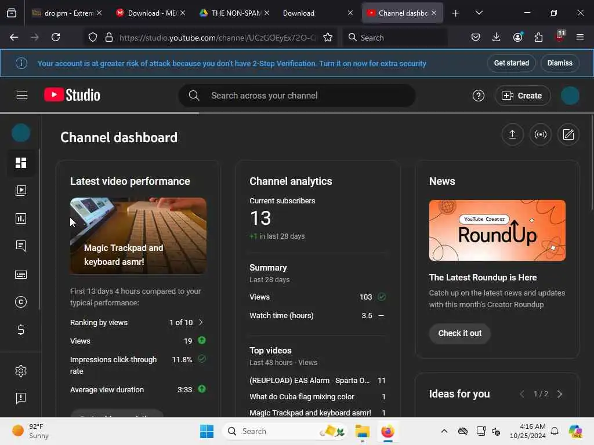Go to previous Ideas for you page
This screenshot has height=445, width=594.
point(522,394)
